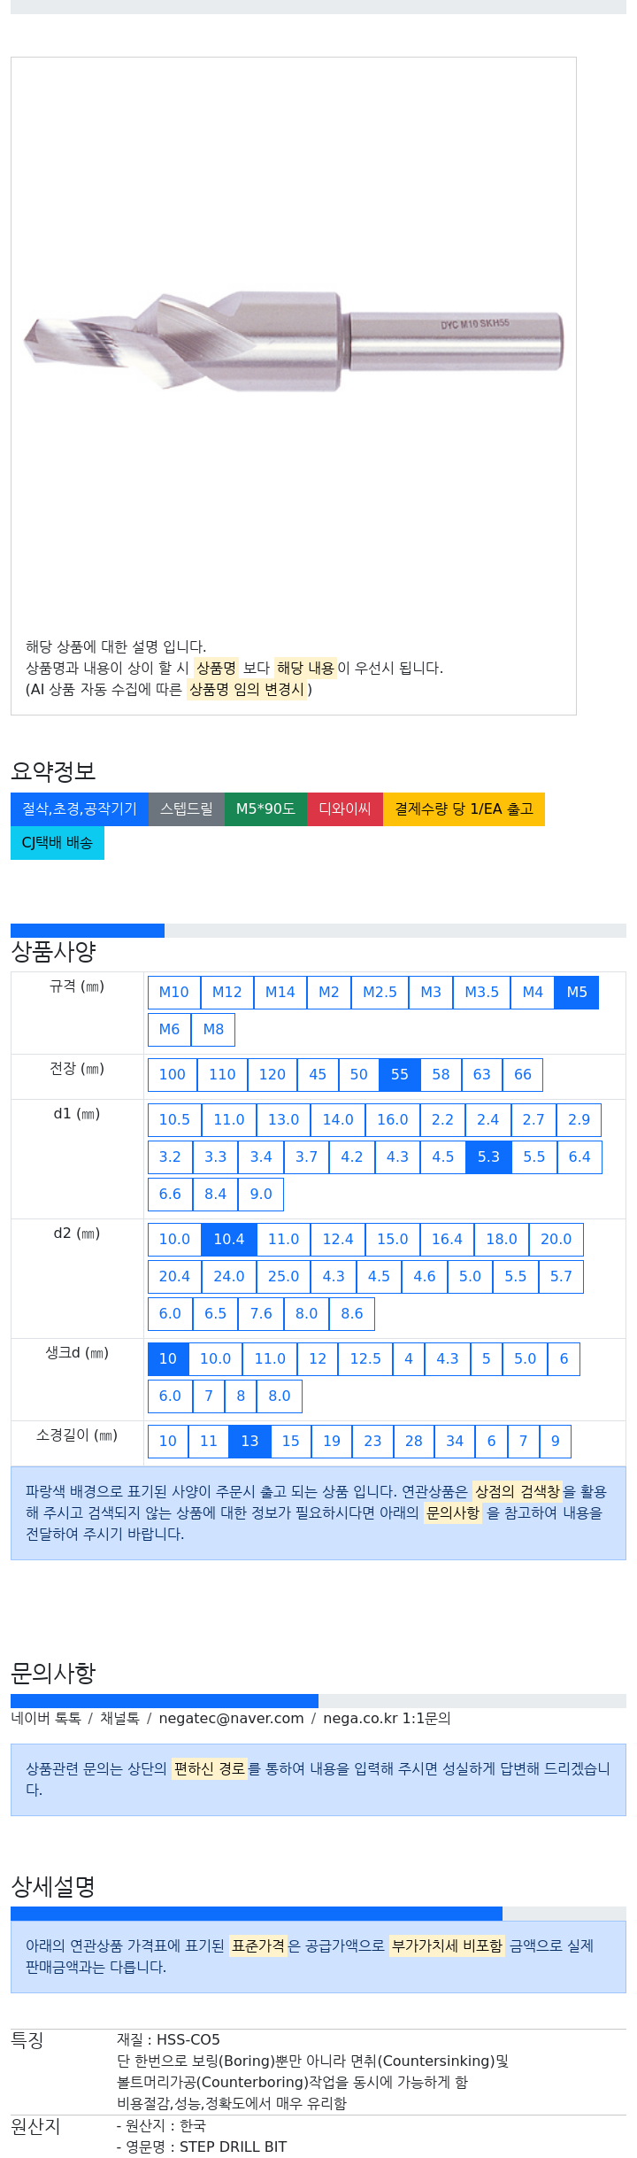
Task: Pick shank d value 12.5
Action: click(x=365, y=1358)
